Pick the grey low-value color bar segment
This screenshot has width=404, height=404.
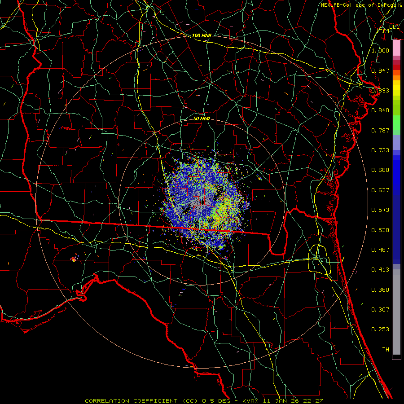396,312
